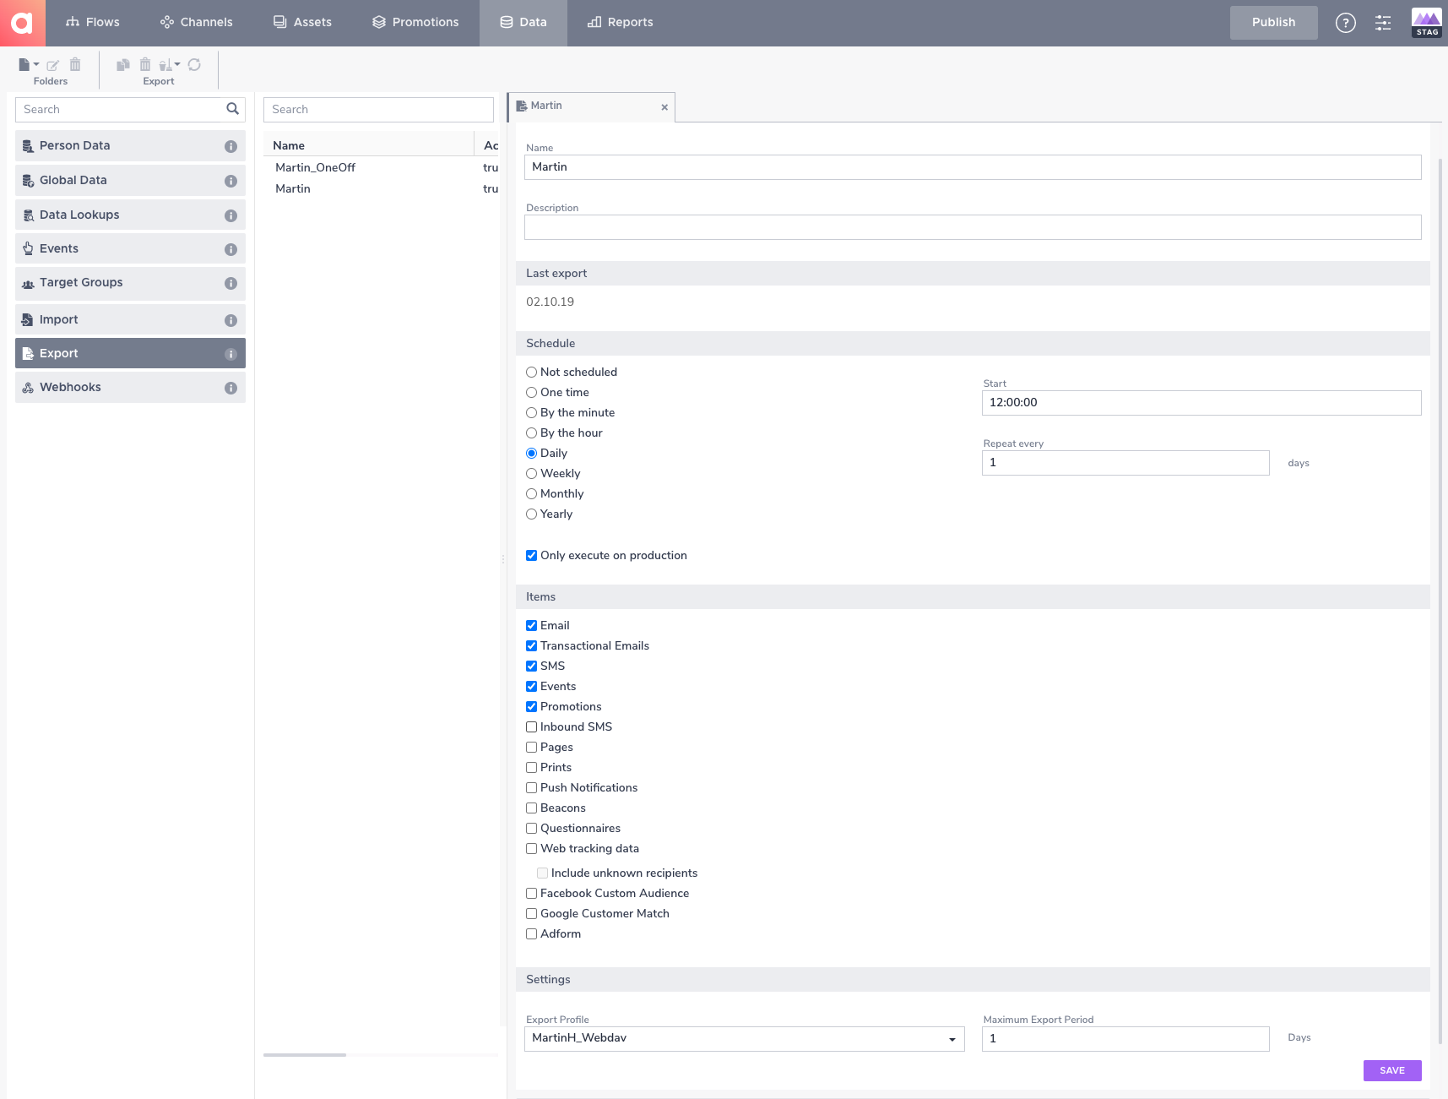Show info for Person Data

[230, 146]
